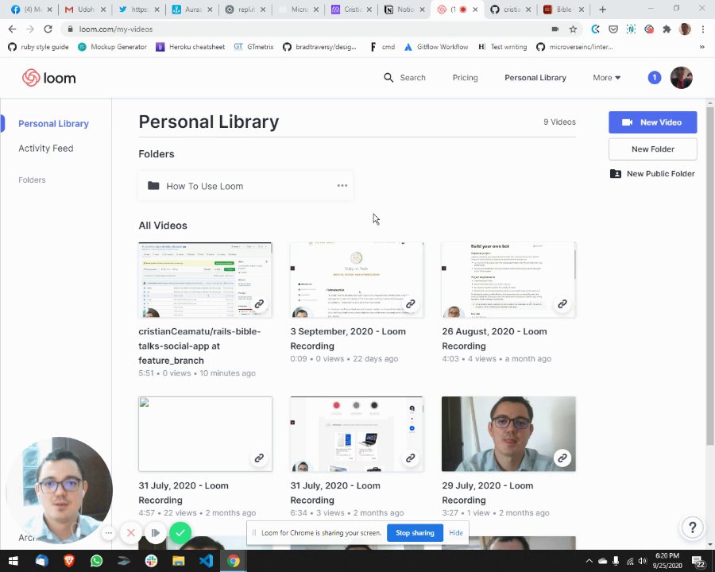This screenshot has width=715, height=572.
Task: Open the rails-bible-talks-social-app video thumbnail
Action: point(205,280)
